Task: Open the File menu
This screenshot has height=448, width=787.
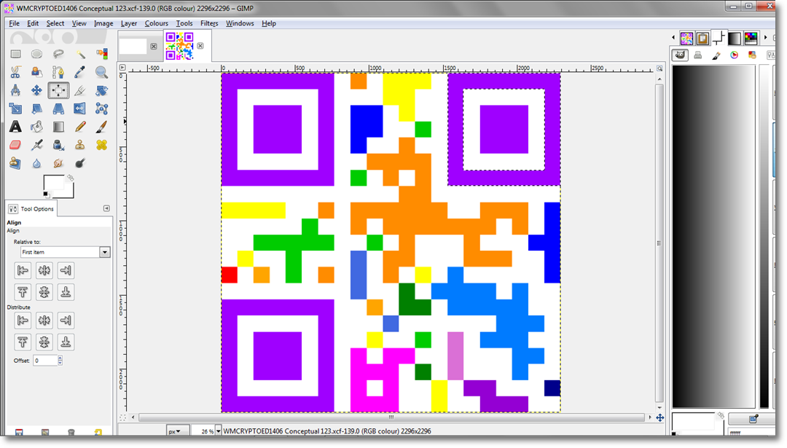Action: pos(14,23)
